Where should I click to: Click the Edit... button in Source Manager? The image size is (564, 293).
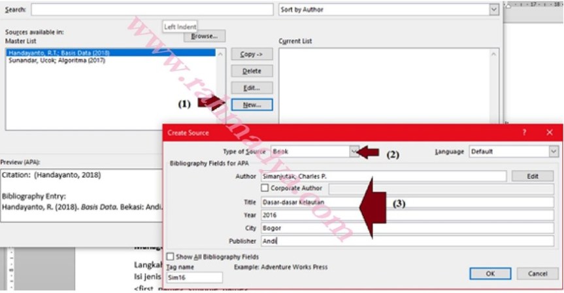coord(252,87)
